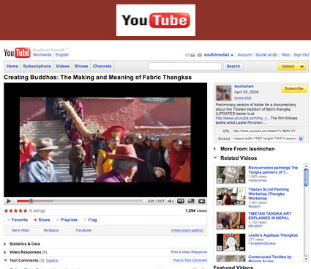
Task: Open Reincarnated paintings video thumbnail
Action: click(231, 174)
